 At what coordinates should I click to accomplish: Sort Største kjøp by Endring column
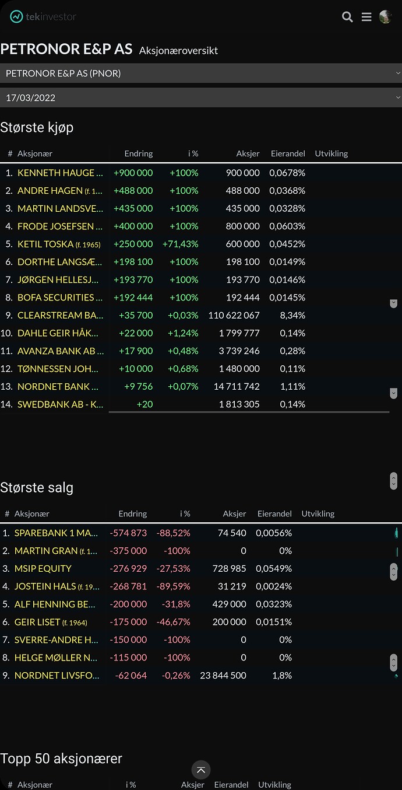[139, 153]
